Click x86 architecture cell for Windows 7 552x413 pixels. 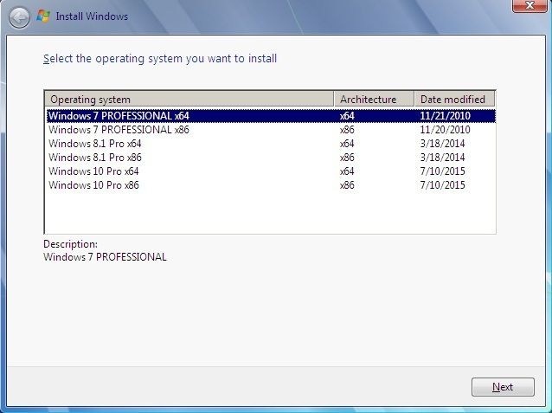(347, 130)
